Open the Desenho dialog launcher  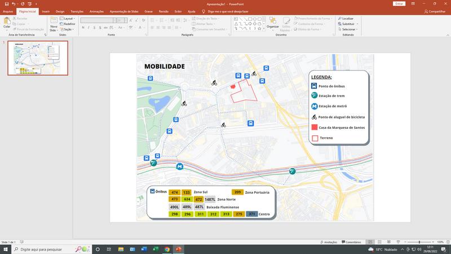[x=334, y=35]
